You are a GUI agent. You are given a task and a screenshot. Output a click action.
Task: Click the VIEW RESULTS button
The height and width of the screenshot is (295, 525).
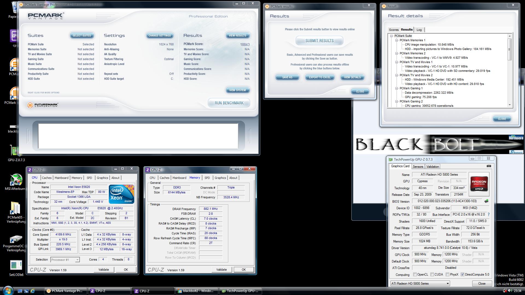pyautogui.click(x=237, y=36)
